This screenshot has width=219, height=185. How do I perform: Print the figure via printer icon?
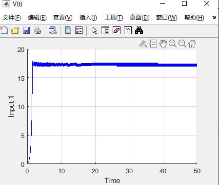tap(38, 30)
